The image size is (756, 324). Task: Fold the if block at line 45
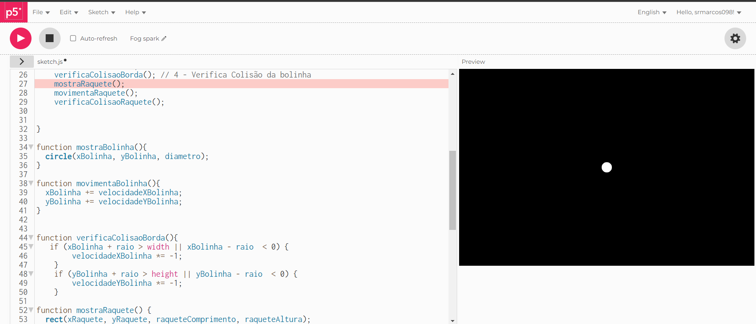coord(31,247)
